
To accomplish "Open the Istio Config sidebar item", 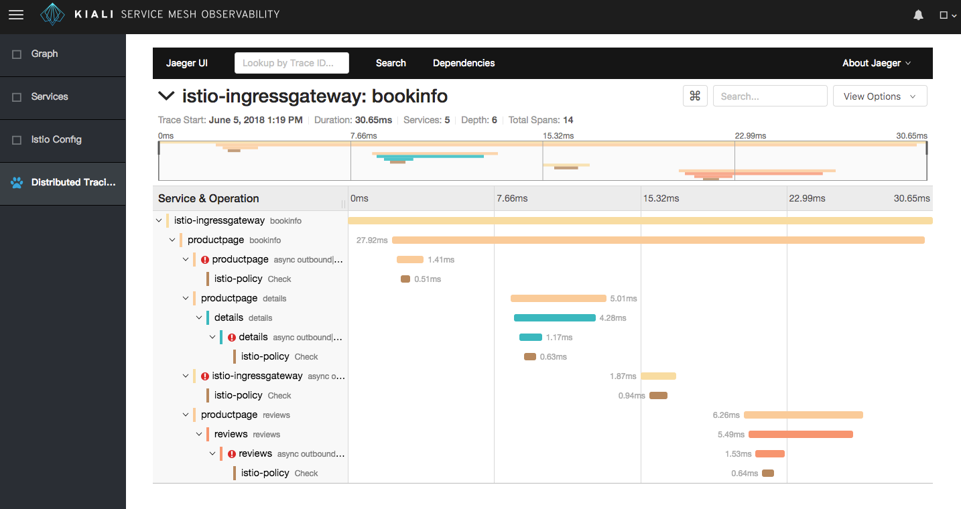I will pyautogui.click(x=63, y=140).
